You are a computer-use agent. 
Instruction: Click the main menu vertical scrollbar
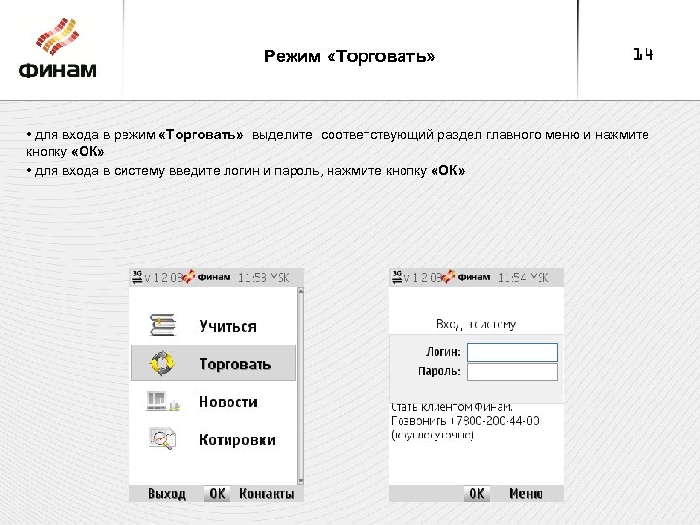pos(300,386)
